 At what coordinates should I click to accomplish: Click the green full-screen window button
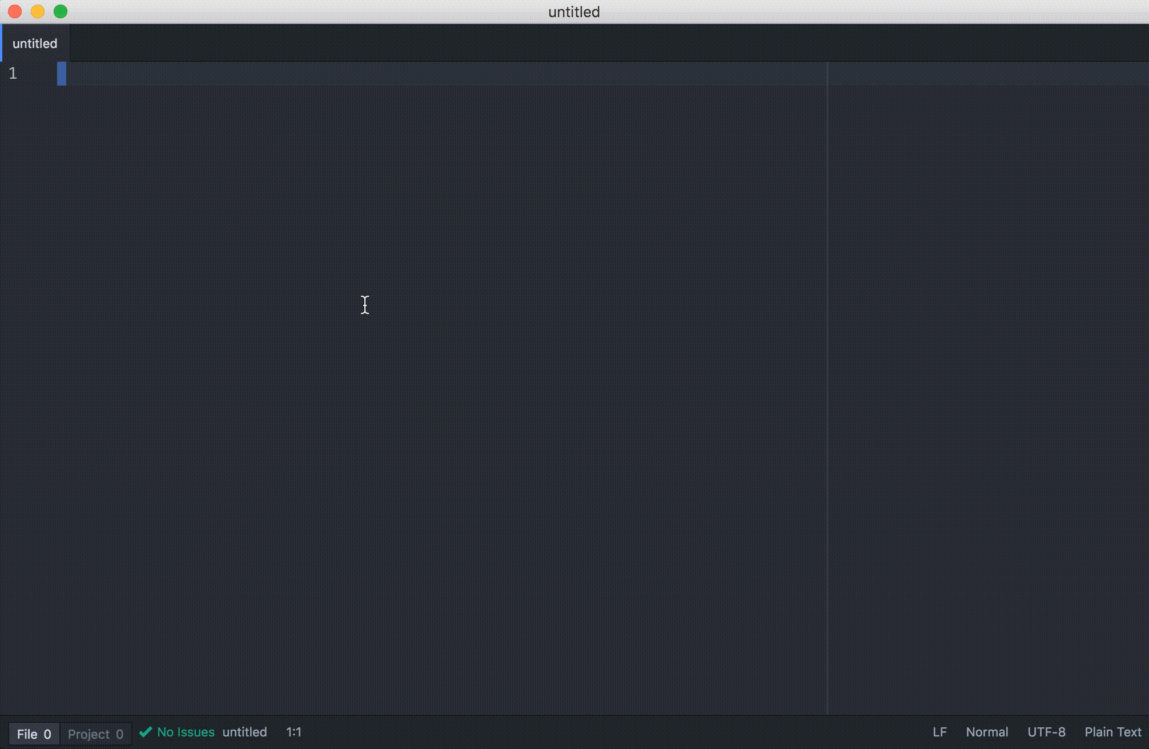click(x=61, y=11)
